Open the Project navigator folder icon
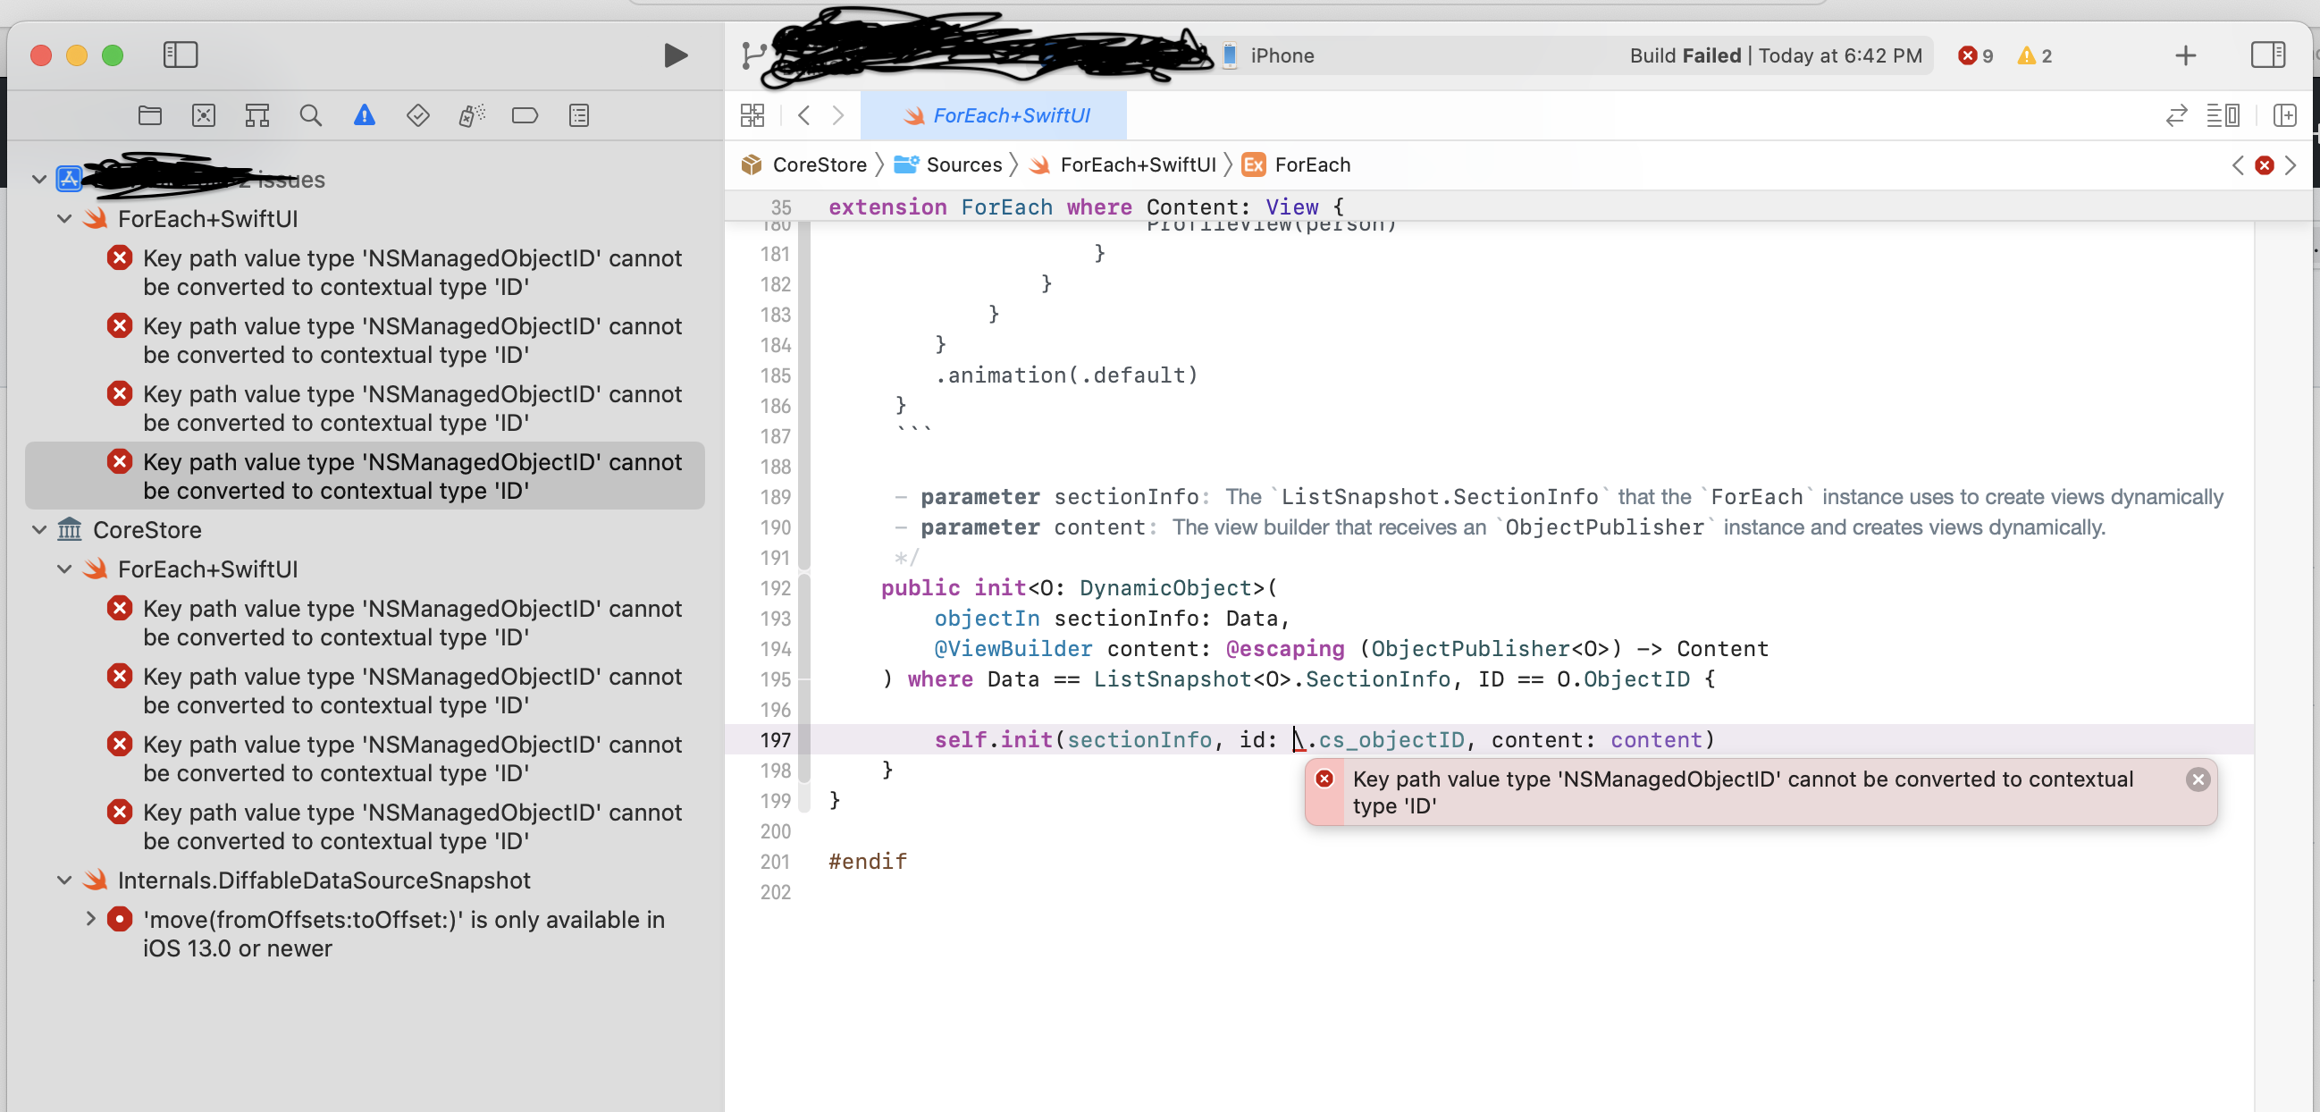 149,115
